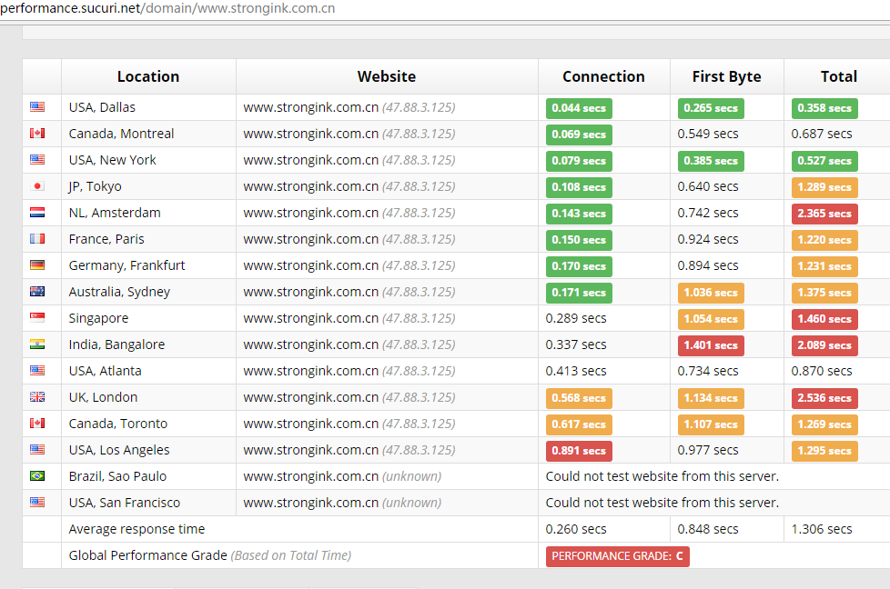Image resolution: width=890 pixels, height=589 pixels.
Task: Click the address bar URL field
Action: (x=168, y=9)
